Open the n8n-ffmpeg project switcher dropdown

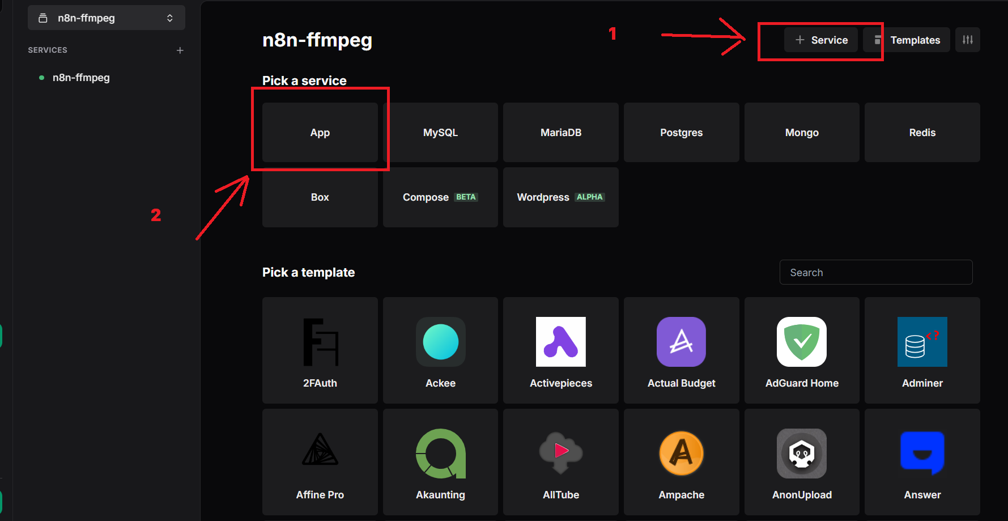pos(106,18)
